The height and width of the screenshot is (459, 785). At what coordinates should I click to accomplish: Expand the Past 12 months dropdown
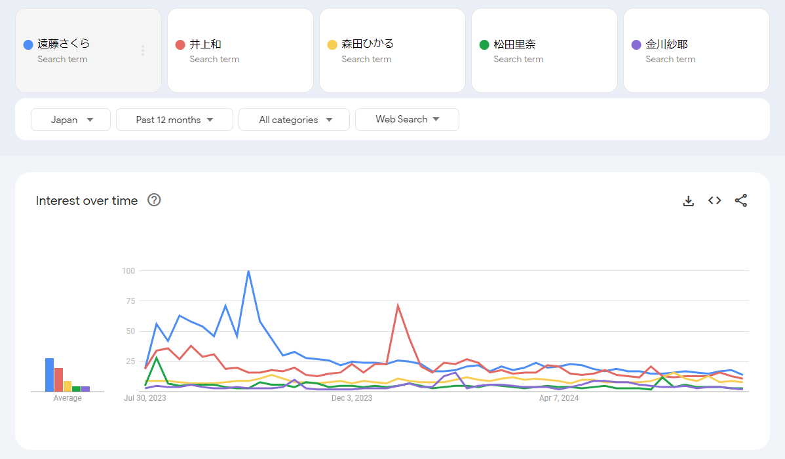174,120
